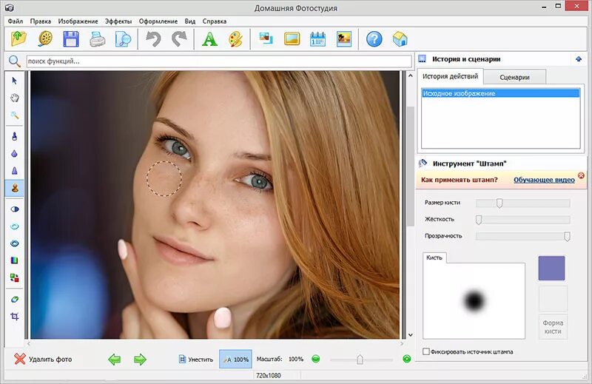
Task: Select the stamp tool in sidebar
Action: (14, 188)
